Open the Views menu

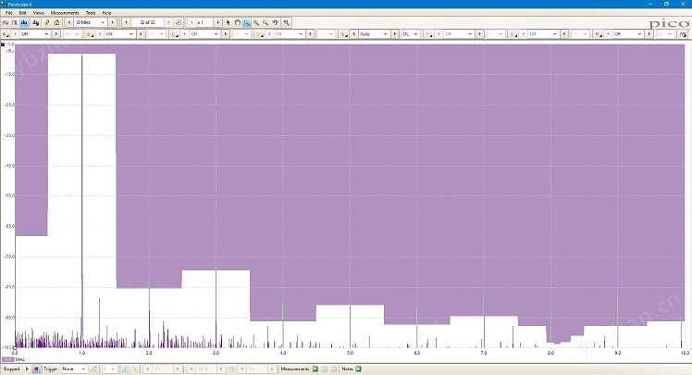(38, 13)
